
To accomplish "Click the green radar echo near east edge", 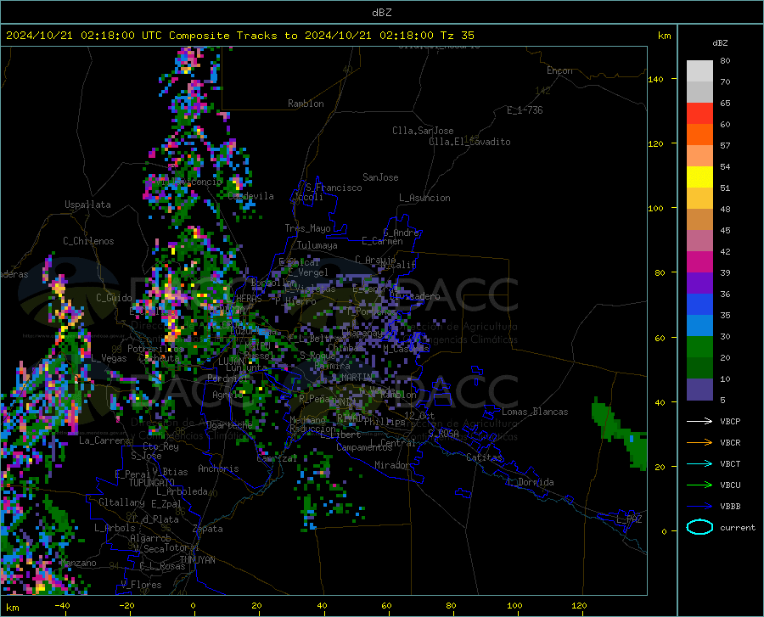I will pyautogui.click(x=621, y=433).
